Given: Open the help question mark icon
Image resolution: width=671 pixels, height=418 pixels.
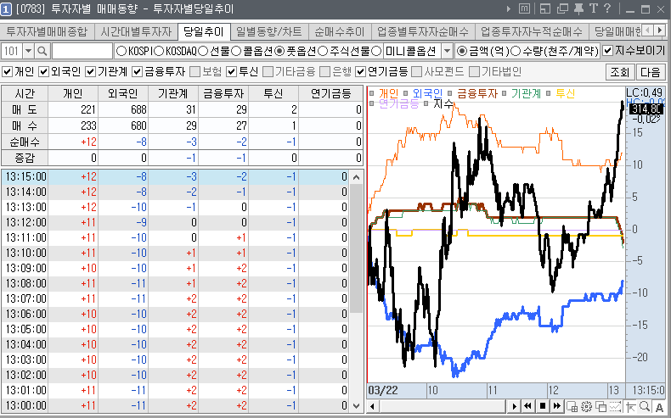Looking at the screenshot, I should point(606,8).
